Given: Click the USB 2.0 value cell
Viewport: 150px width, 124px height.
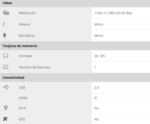Looking at the screenshot, I should 121,87.
